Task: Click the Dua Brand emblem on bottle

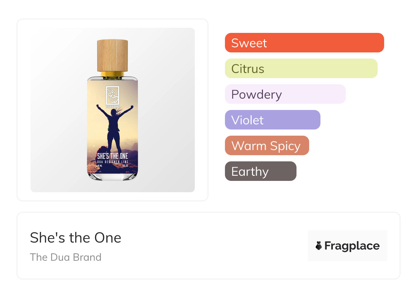Action: pos(112,96)
